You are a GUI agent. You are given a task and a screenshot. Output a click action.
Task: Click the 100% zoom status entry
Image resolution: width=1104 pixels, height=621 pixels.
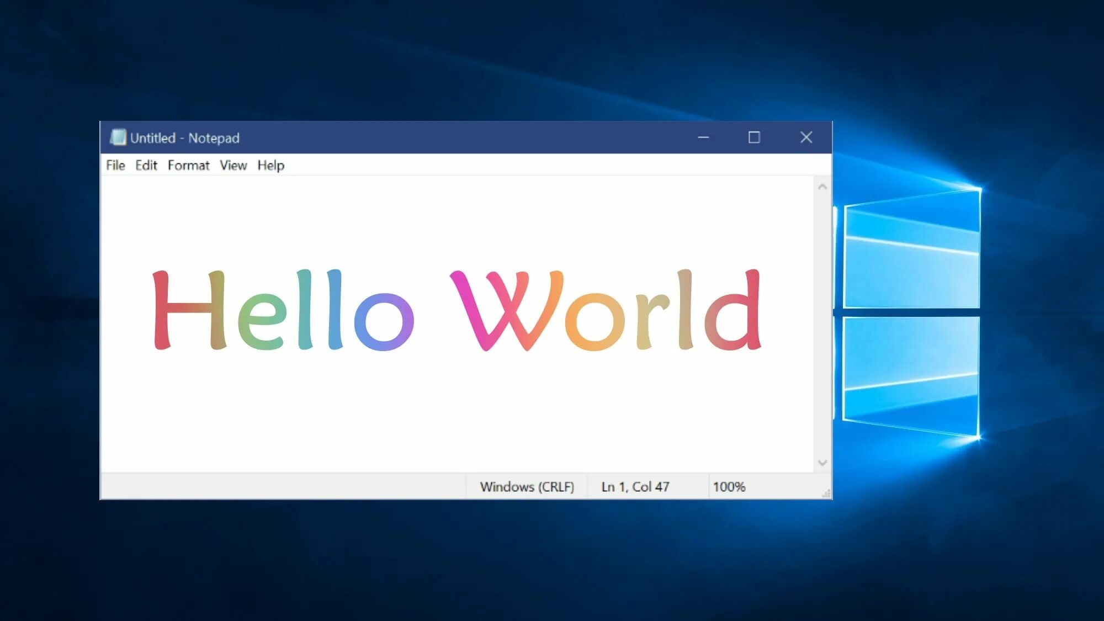(x=729, y=487)
